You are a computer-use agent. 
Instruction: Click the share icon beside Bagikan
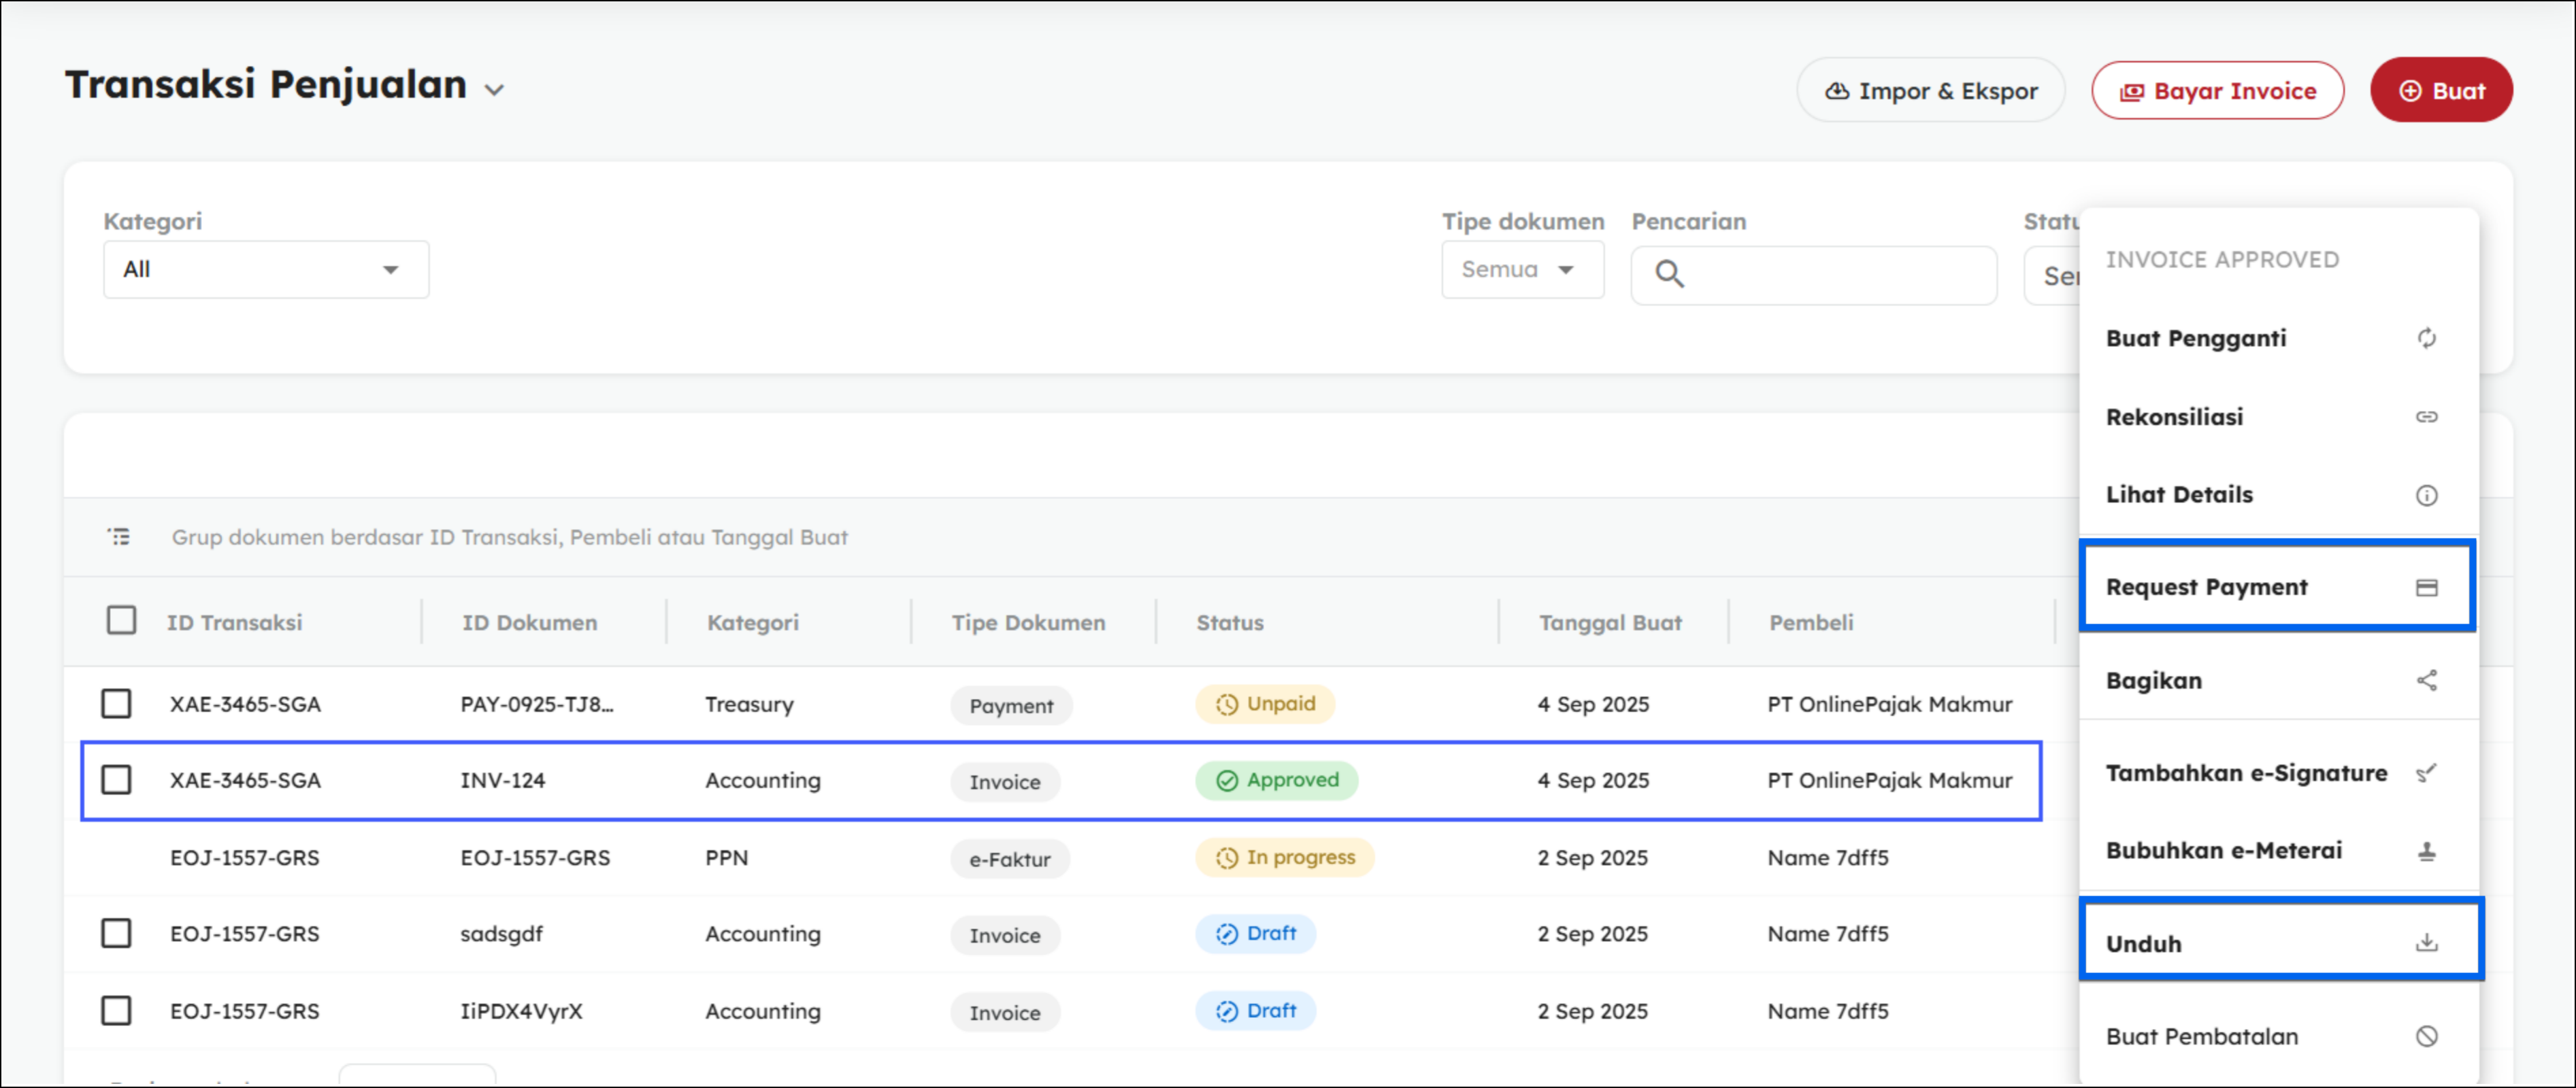(2426, 681)
